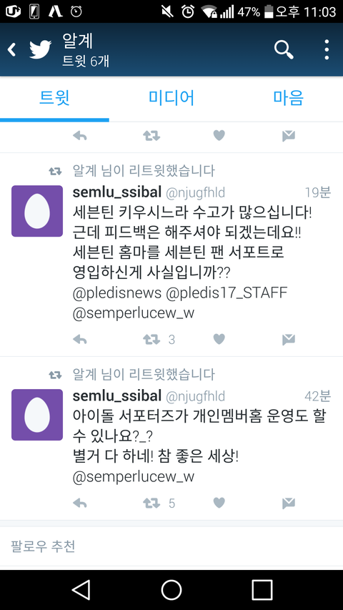Screen dimensions: 343x610
Task: Retweet the tweet with 5 retweets
Action: (151, 503)
